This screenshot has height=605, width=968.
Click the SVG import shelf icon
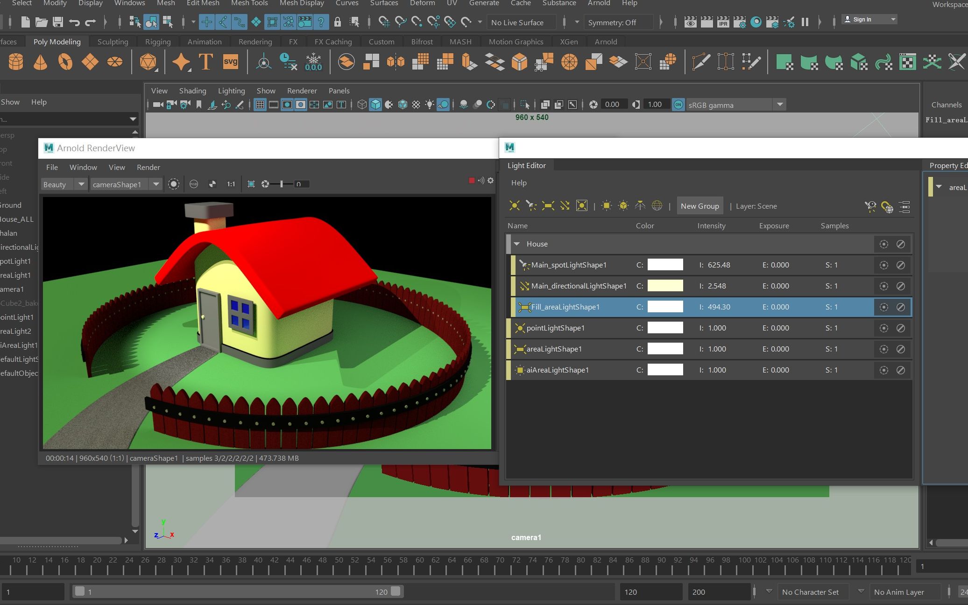coord(231,62)
